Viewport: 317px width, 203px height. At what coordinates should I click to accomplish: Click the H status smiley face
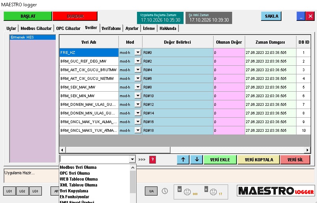(x=213, y=192)
